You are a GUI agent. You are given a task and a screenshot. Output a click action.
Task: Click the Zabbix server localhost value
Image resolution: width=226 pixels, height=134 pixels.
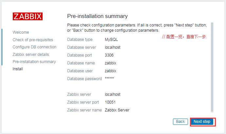click(112, 94)
